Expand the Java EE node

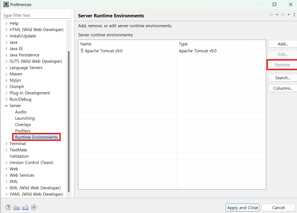(x=6, y=49)
